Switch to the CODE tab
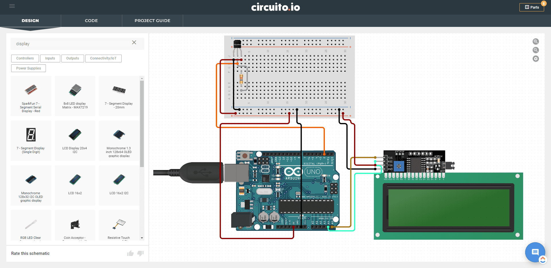 point(91,21)
